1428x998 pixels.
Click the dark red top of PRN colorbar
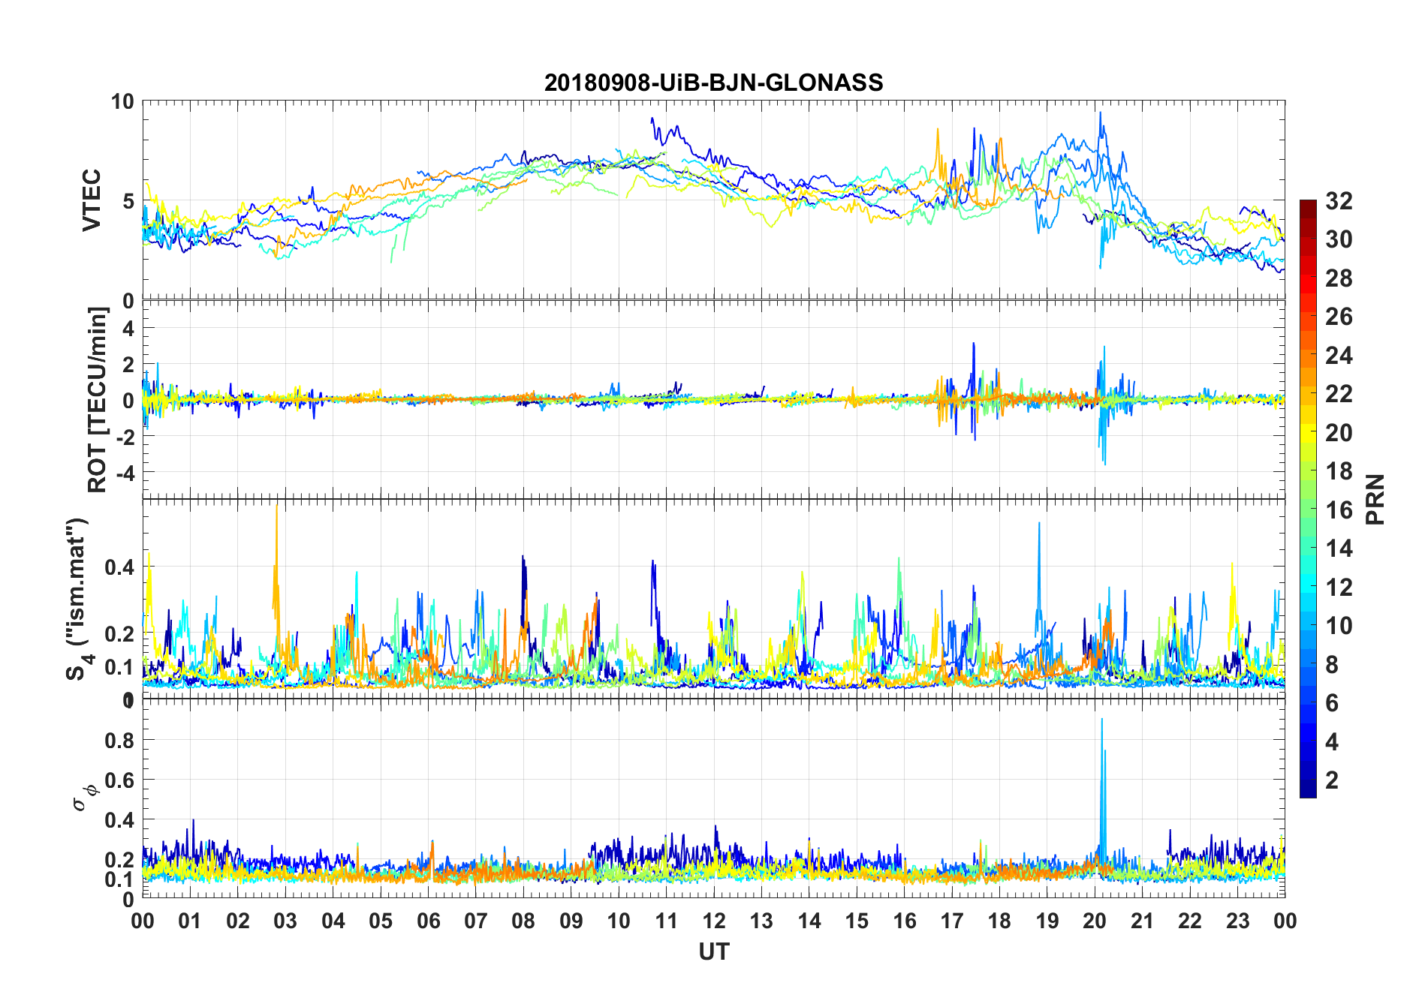point(1308,205)
